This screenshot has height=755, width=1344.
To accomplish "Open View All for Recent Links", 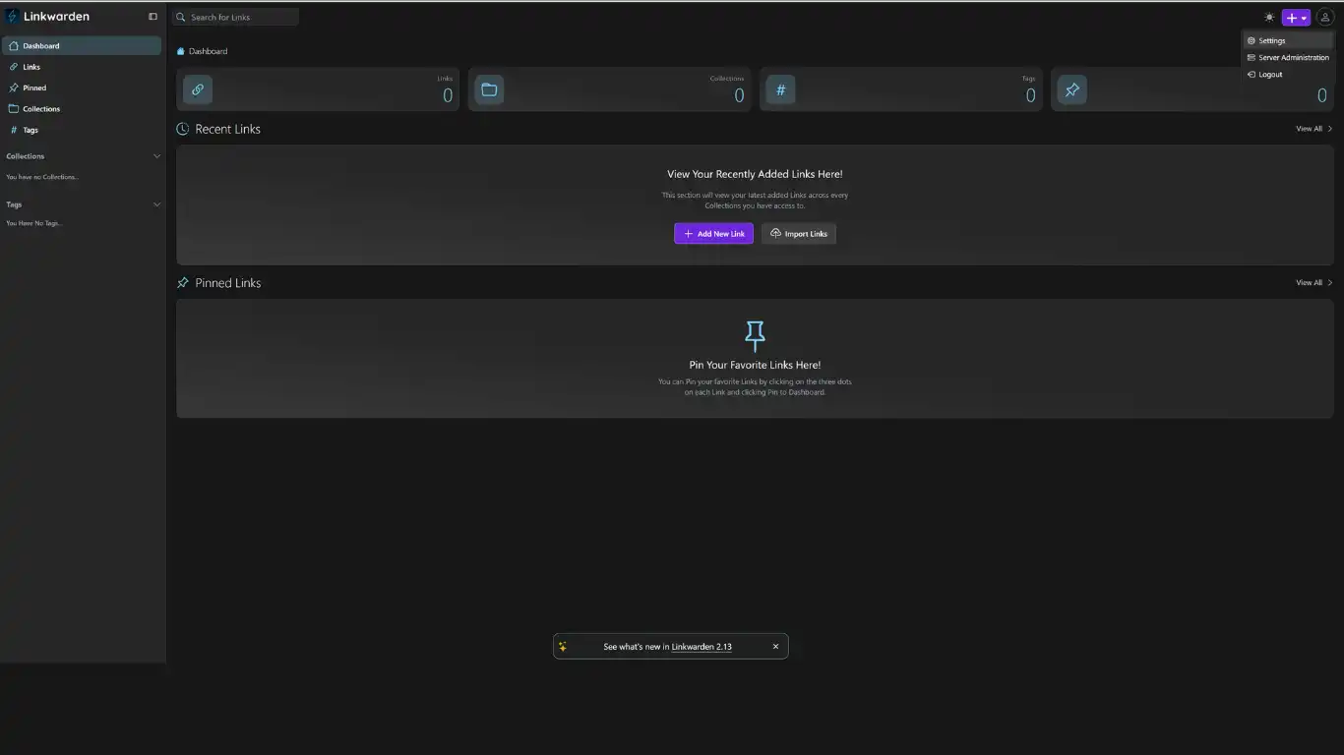I will pyautogui.click(x=1313, y=129).
